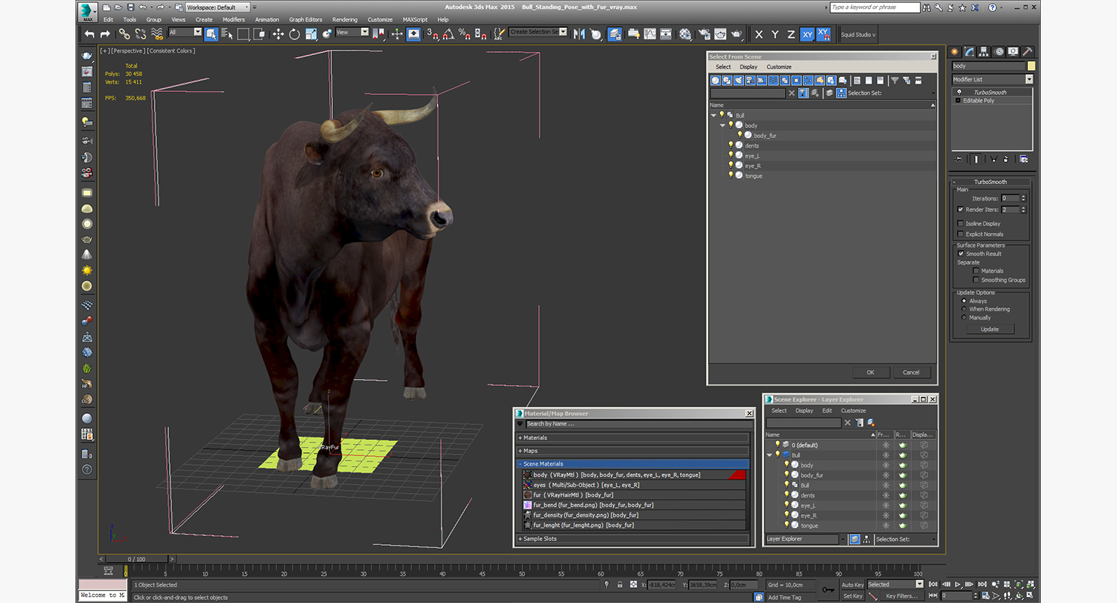Click the TurboSmooth Update button
Image resolution: width=1117 pixels, height=603 pixels.
[x=989, y=329]
